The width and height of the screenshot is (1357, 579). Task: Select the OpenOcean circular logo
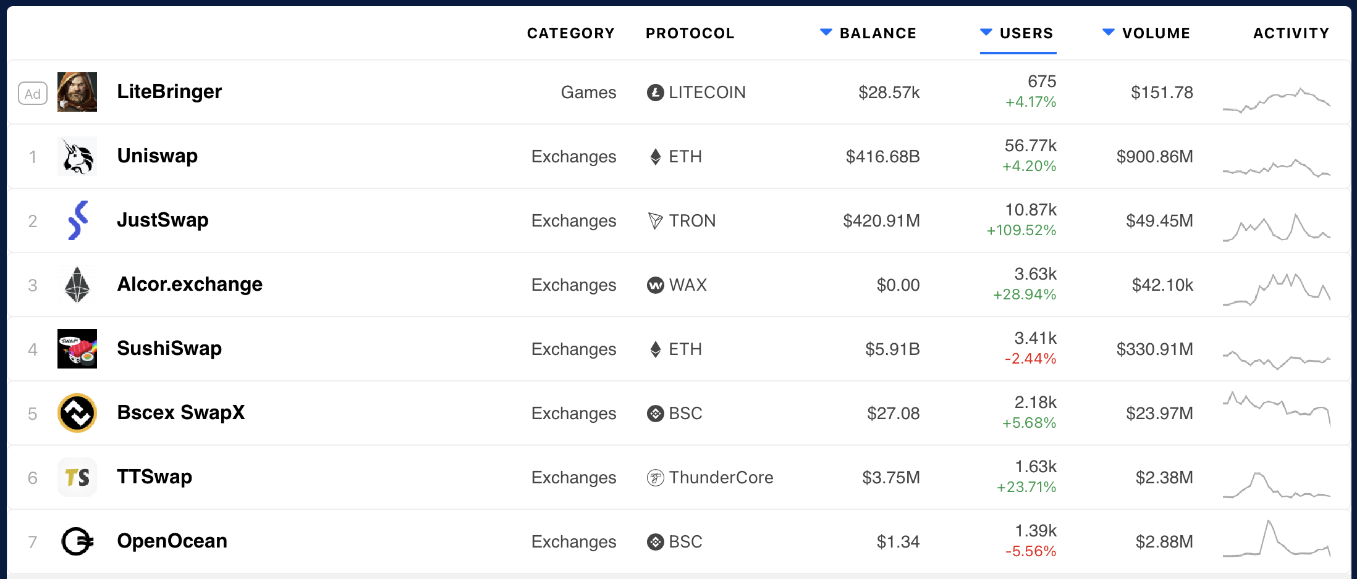pyautogui.click(x=77, y=541)
